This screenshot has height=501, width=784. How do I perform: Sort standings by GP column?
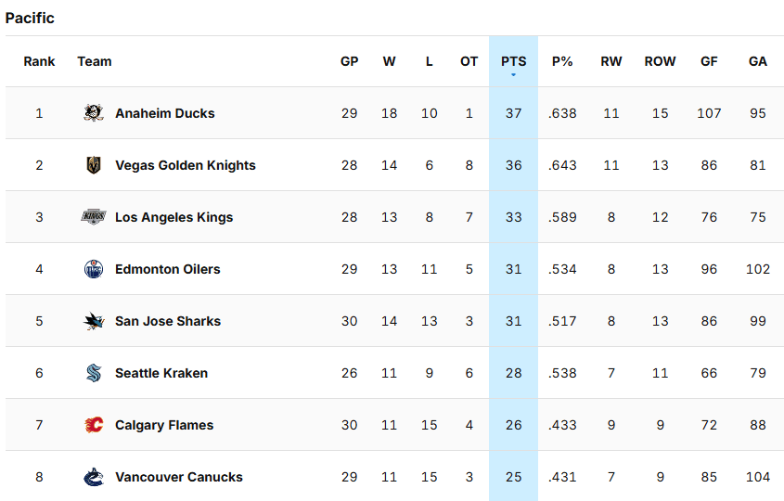349,61
